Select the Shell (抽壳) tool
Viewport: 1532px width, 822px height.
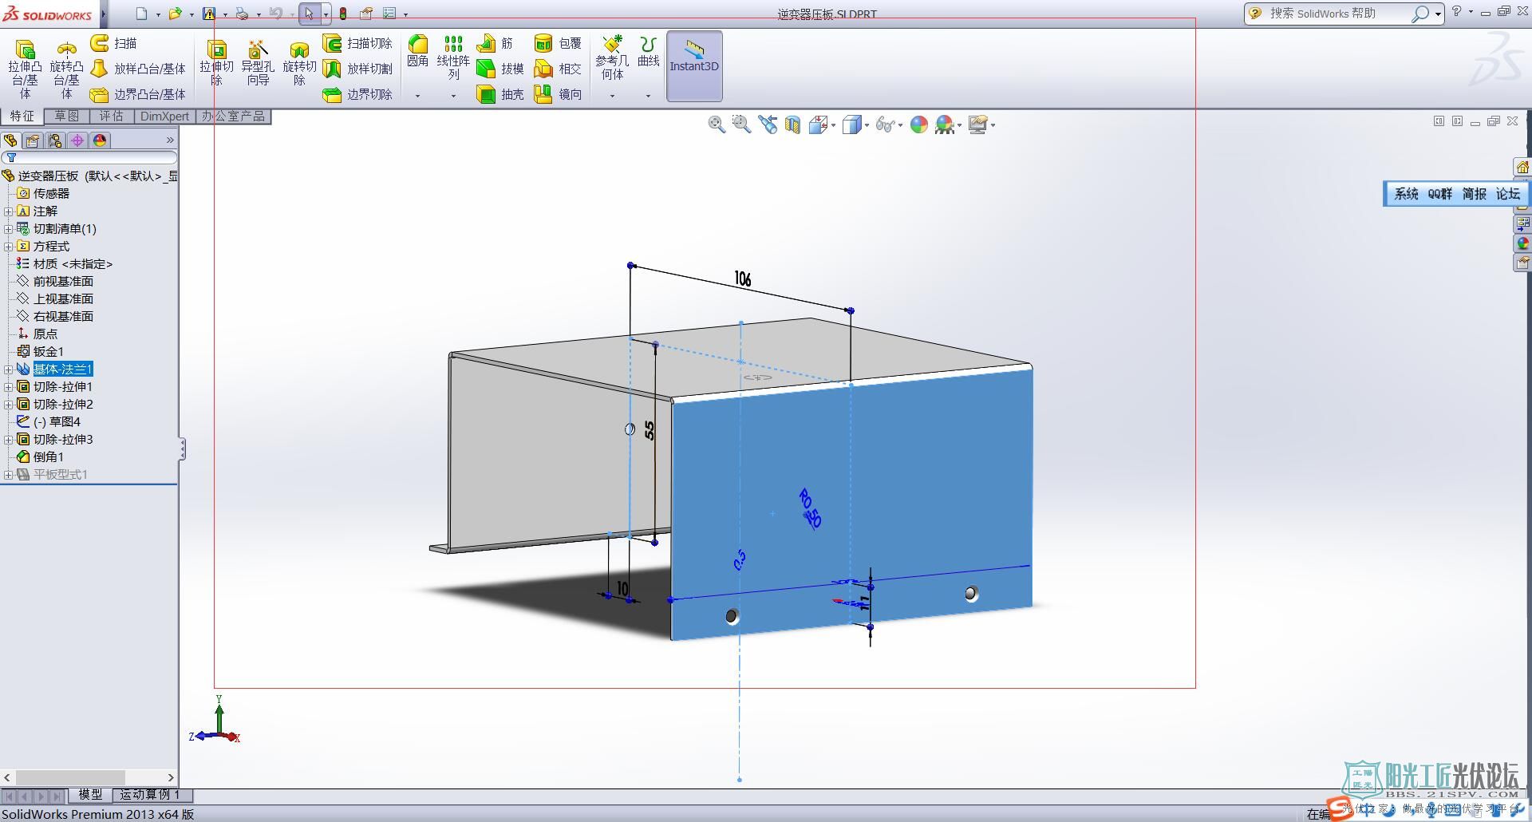click(500, 94)
